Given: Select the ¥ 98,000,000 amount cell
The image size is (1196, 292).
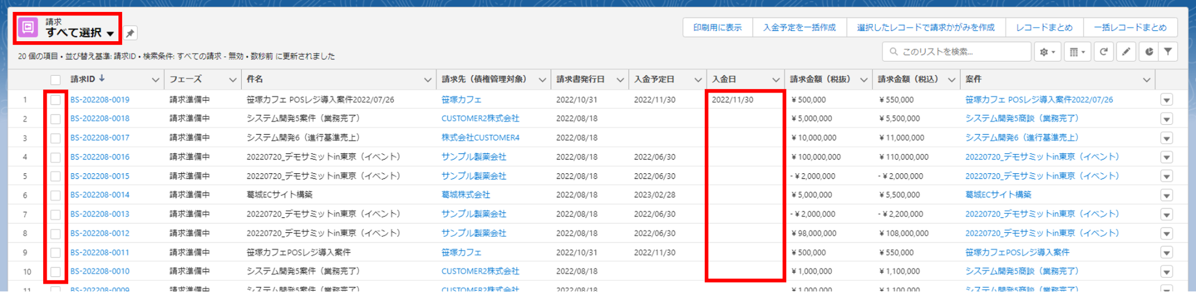Looking at the screenshot, I should 814,233.
